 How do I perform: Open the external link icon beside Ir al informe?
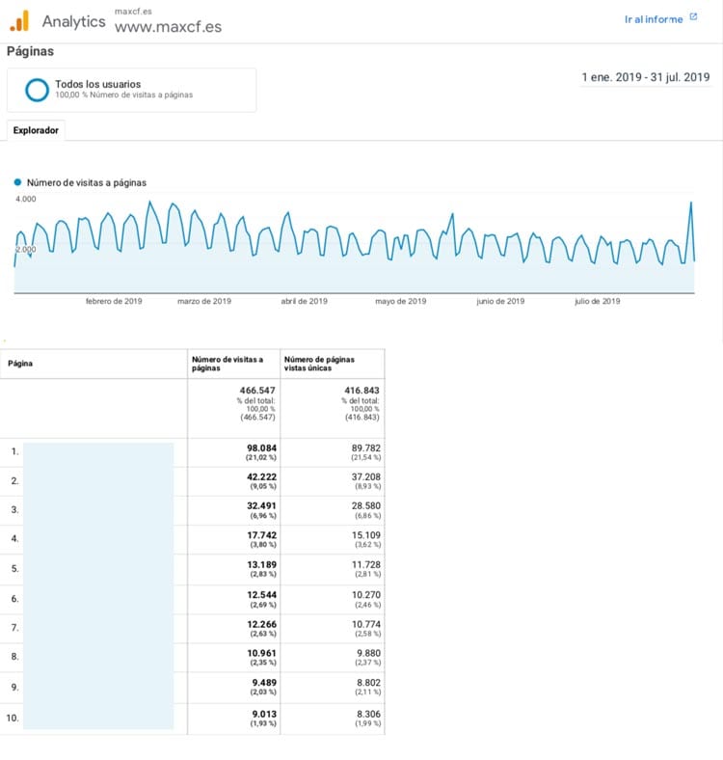pos(693,17)
